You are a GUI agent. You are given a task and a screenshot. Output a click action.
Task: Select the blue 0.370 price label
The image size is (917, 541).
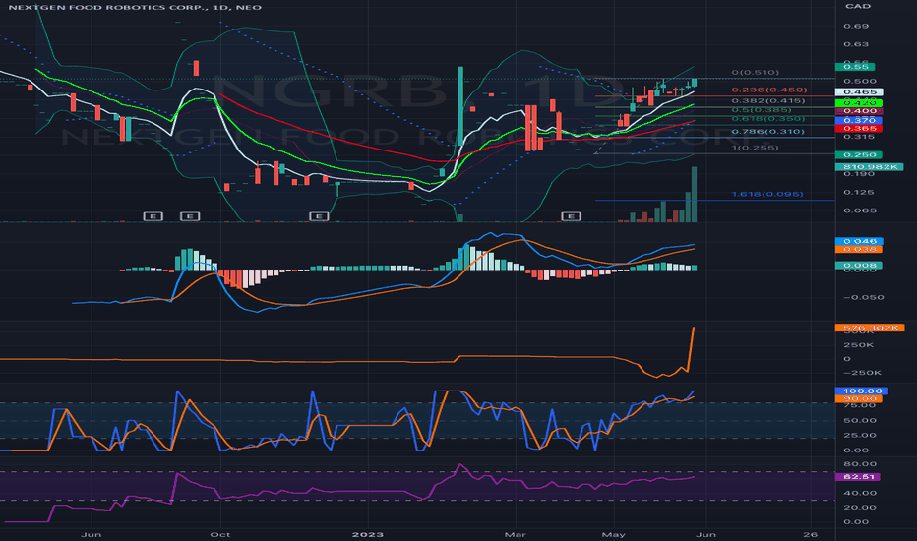859,120
